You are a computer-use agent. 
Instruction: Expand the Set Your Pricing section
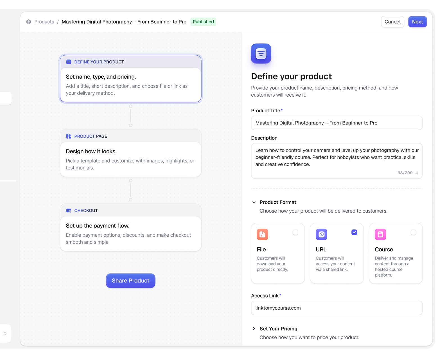tap(254, 329)
